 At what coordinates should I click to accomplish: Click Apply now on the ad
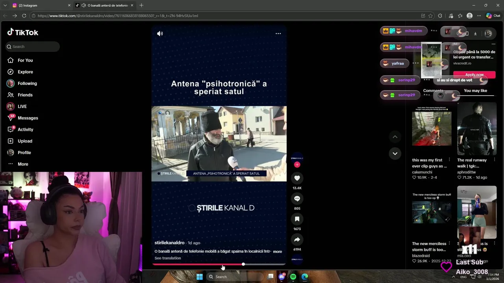[x=474, y=75]
